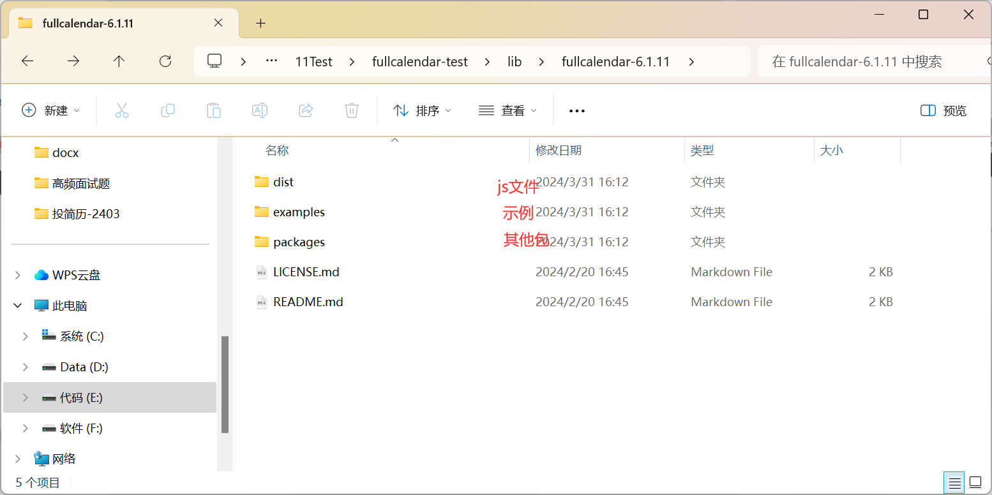Expand the 系统 (C:) drive node
This screenshot has height=495, width=992.
25,336
